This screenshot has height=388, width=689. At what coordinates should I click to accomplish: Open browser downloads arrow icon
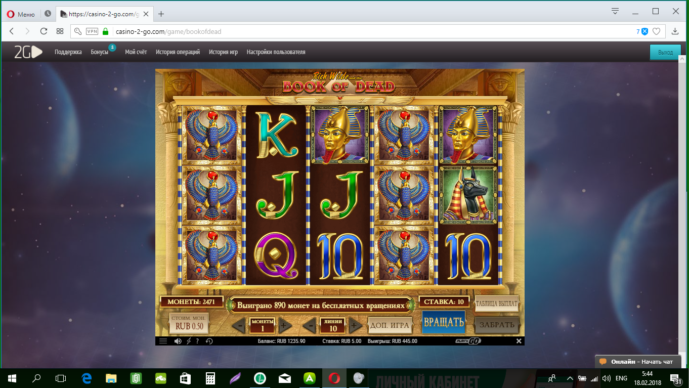tap(675, 31)
